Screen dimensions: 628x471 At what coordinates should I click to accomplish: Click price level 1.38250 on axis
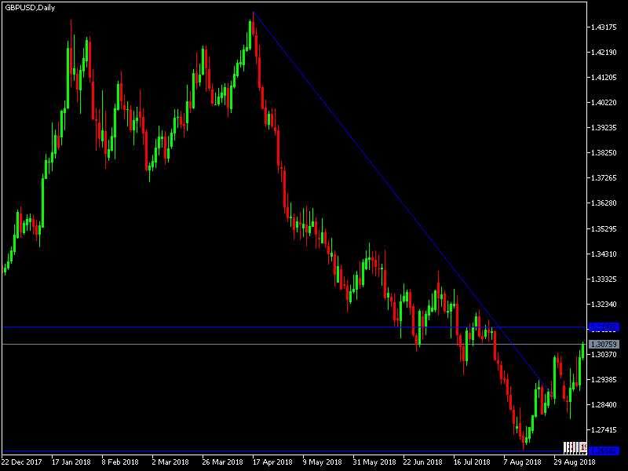(604, 152)
